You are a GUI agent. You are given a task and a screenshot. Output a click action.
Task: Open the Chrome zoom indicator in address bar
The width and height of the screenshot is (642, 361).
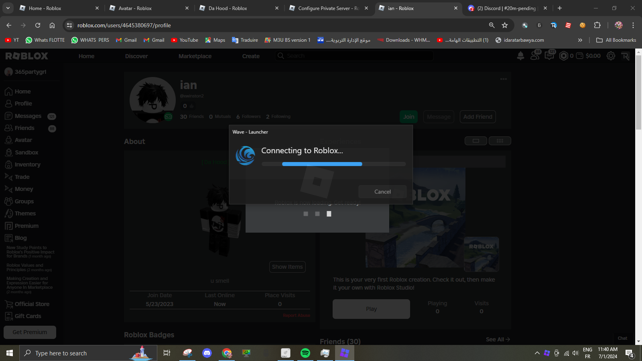pos(492,25)
